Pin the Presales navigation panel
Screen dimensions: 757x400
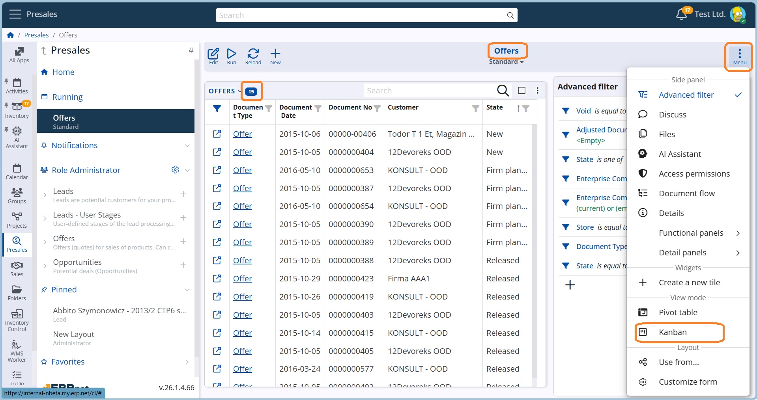191,50
